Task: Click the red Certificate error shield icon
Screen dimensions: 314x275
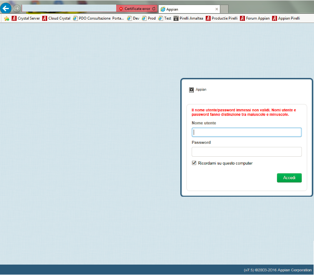Action: pos(121,9)
